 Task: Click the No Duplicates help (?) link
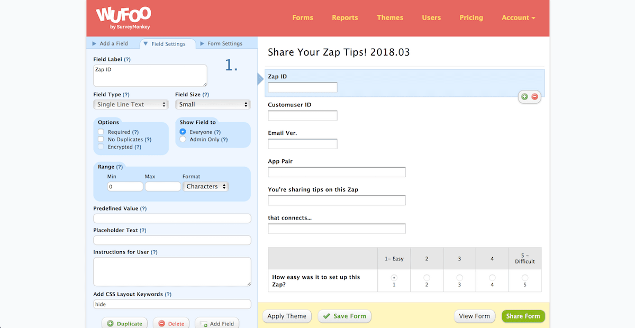coord(148,140)
